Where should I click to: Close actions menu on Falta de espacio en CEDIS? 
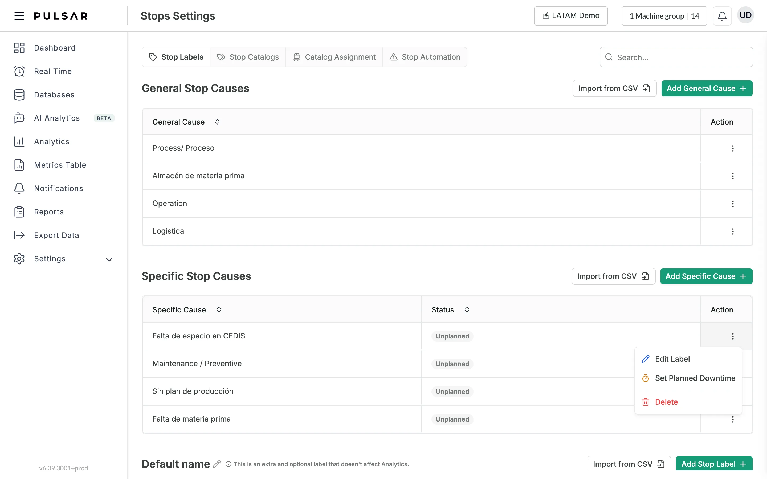point(732,336)
